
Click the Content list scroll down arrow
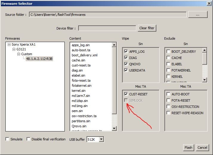[114, 128]
